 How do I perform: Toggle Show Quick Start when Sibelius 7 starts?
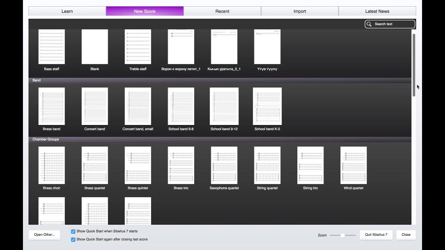pyautogui.click(x=73, y=232)
